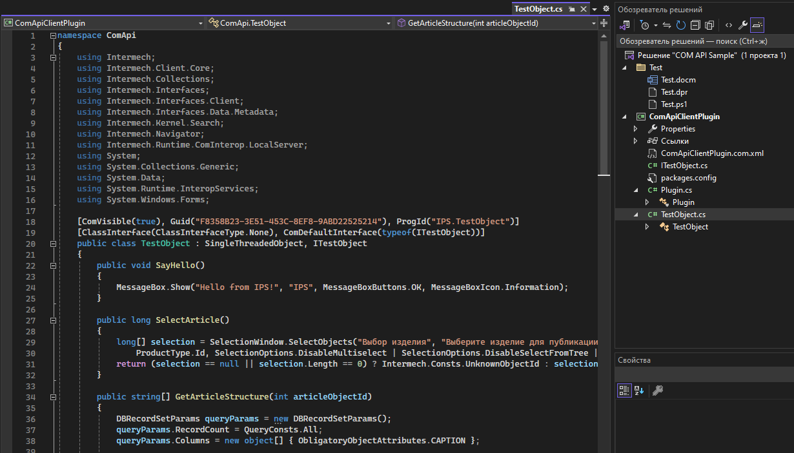The image size is (794, 453).
Task: Click the property pages wrench icon
Action: tap(658, 390)
